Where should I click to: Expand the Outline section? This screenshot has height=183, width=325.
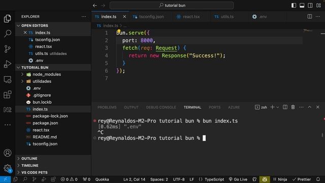(53, 159)
